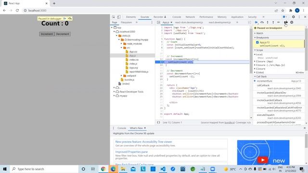
Task: Open DevTools customize menu (three dots)
Action: click(299, 17)
